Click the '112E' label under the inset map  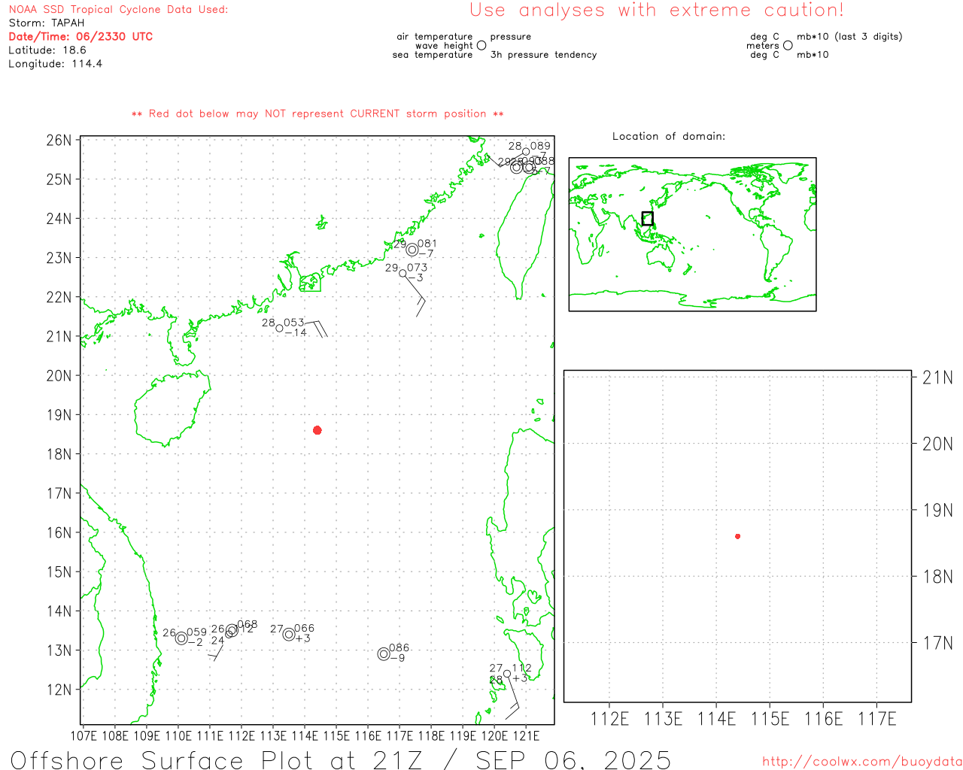click(x=609, y=720)
